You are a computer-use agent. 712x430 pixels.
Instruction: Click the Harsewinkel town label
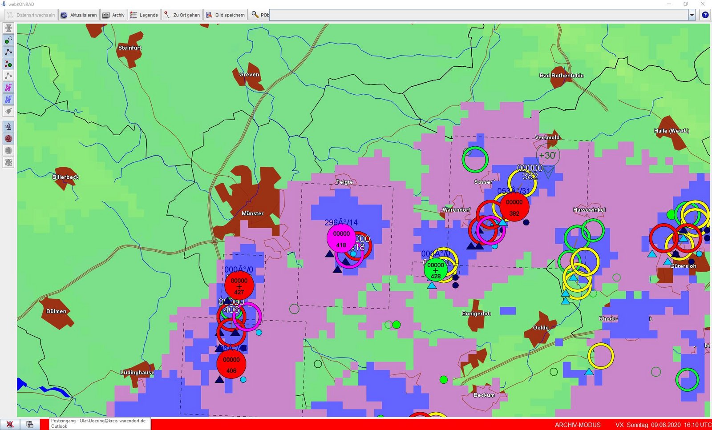click(589, 209)
